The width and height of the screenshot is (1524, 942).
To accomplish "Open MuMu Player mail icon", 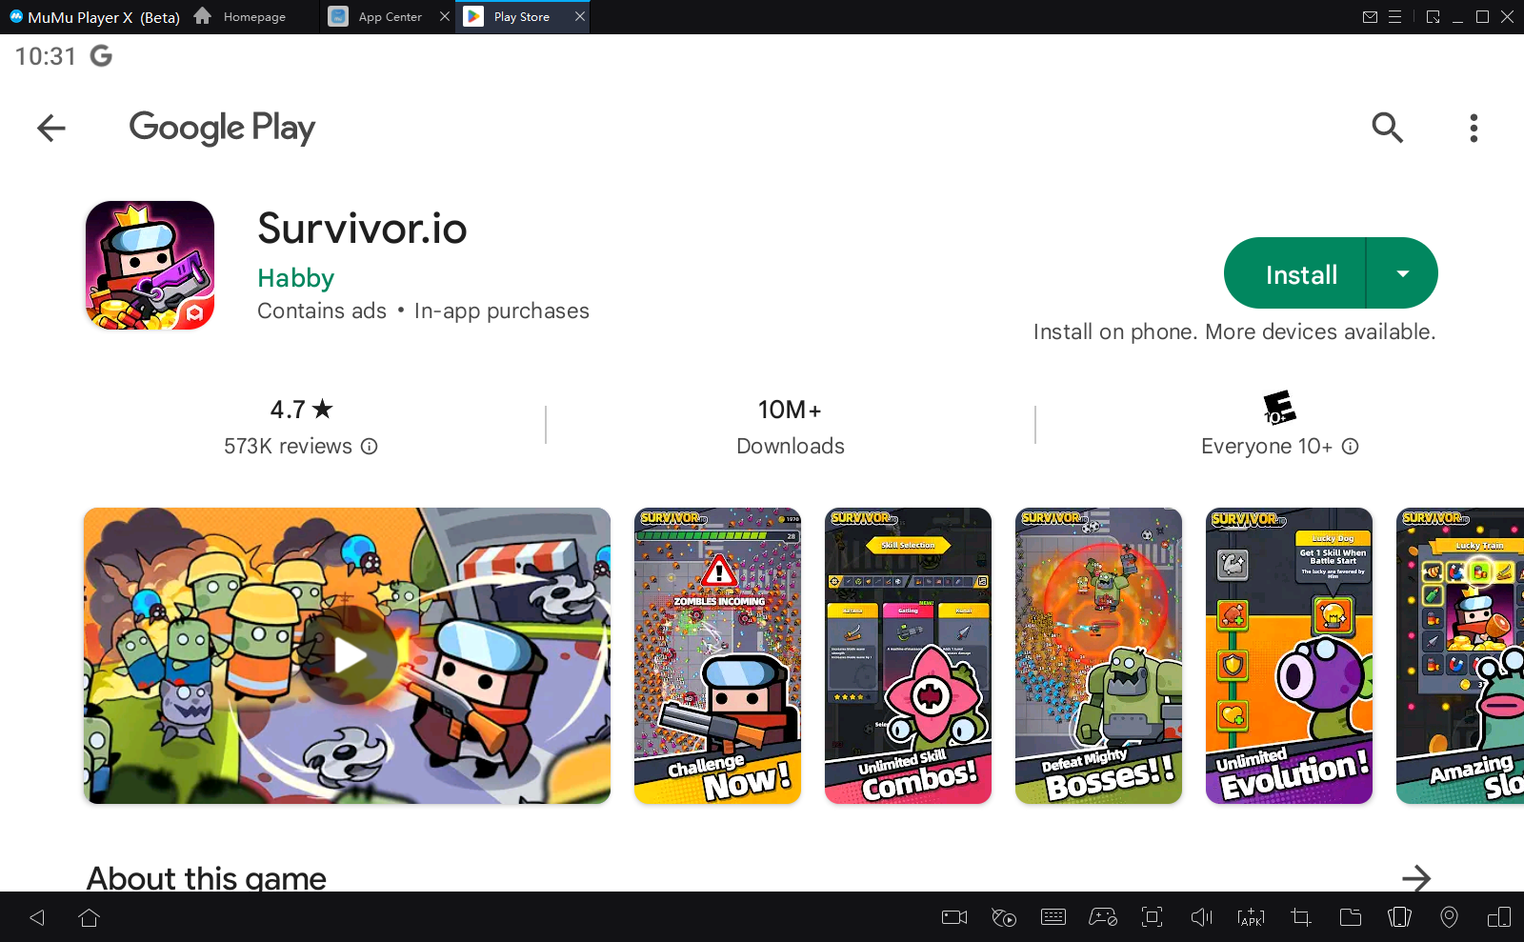I will 1370,17.
